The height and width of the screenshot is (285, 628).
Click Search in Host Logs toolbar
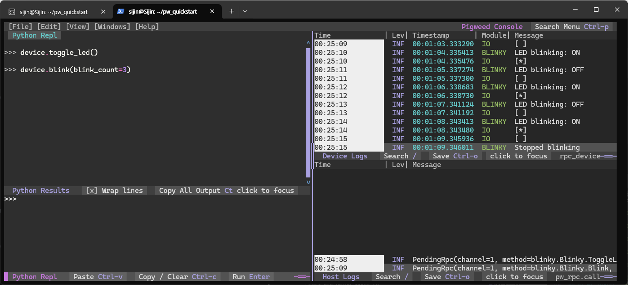coord(392,277)
